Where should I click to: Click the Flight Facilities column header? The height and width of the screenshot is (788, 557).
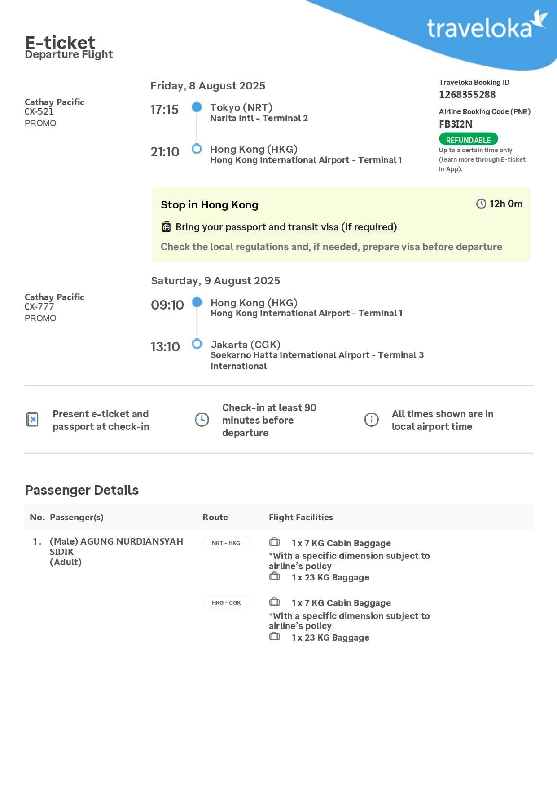pyautogui.click(x=301, y=517)
